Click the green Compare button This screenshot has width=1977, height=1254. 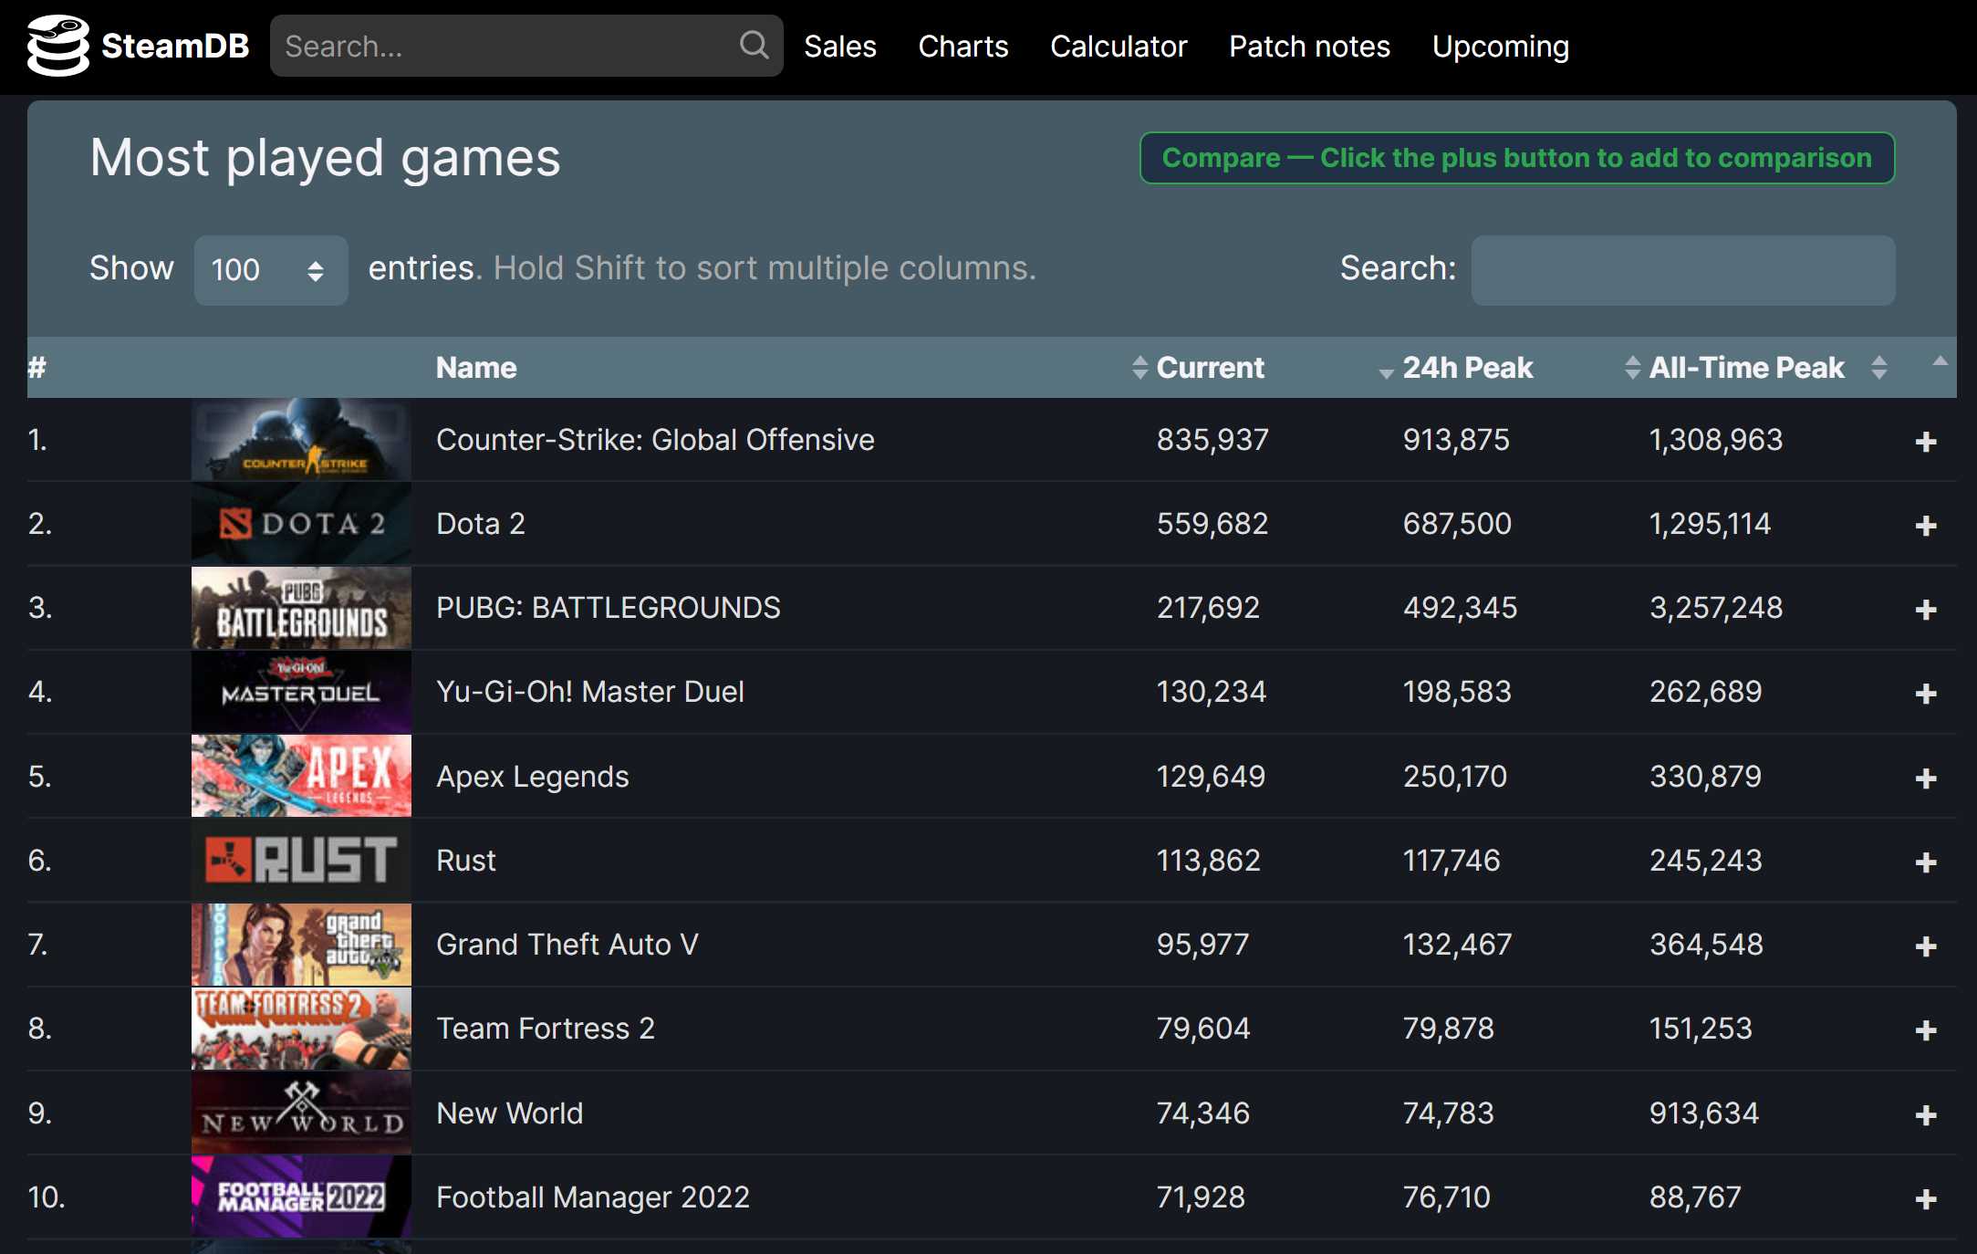1516,158
